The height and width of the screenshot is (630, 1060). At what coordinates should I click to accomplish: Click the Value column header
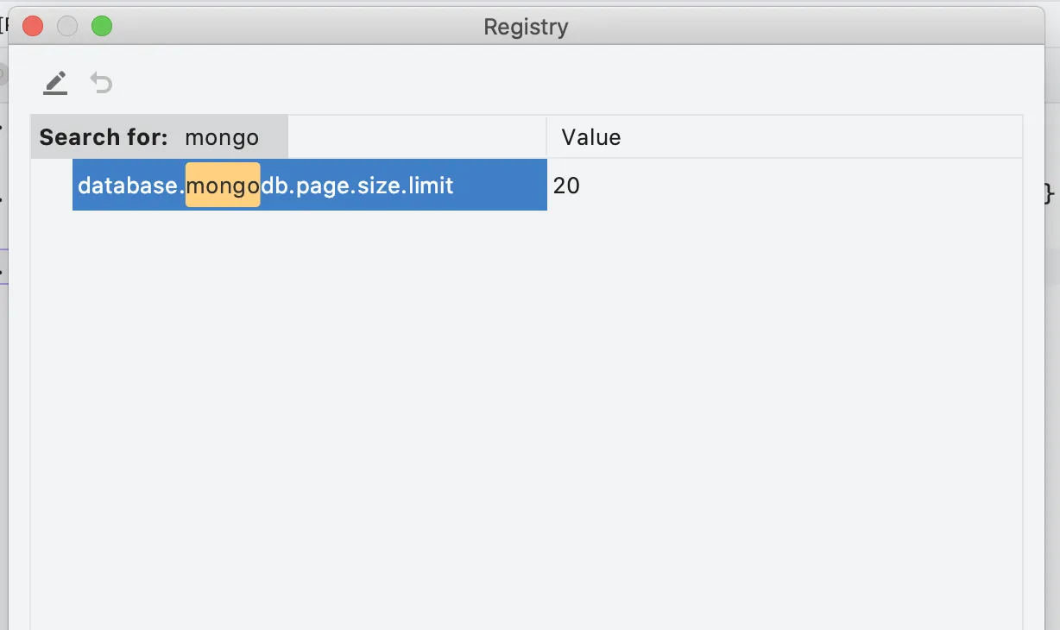click(x=591, y=137)
